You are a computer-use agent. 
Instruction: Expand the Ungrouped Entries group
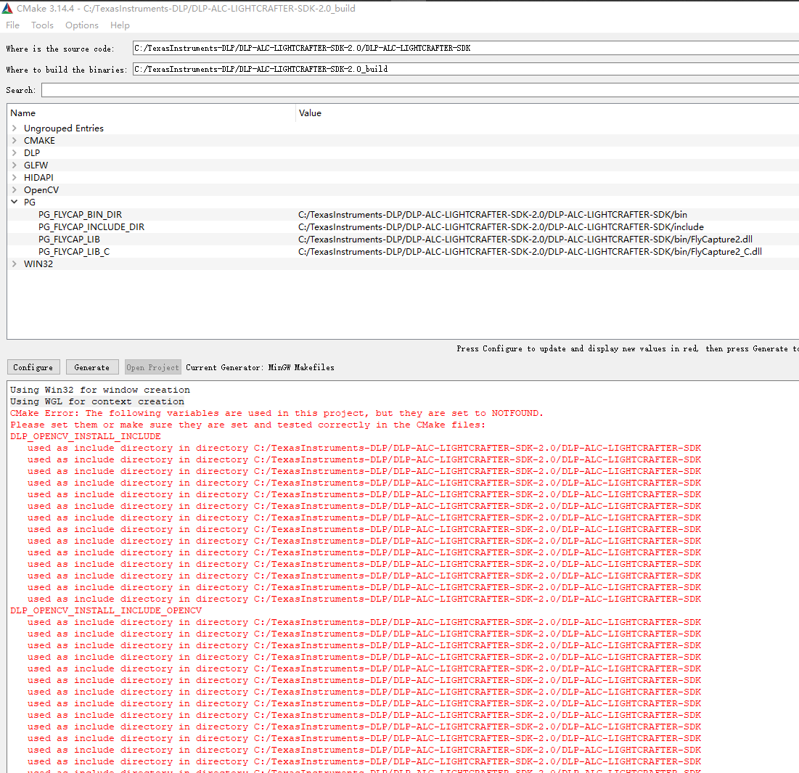tap(15, 128)
